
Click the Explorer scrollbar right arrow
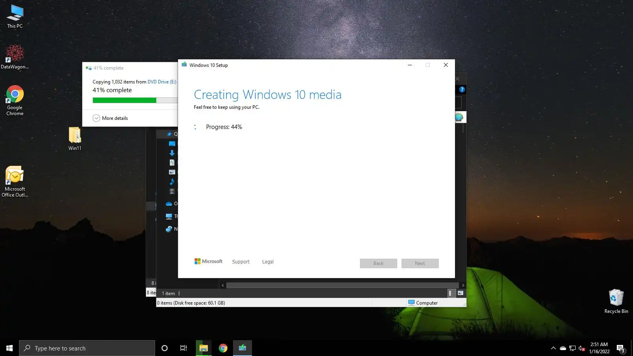[463, 285]
